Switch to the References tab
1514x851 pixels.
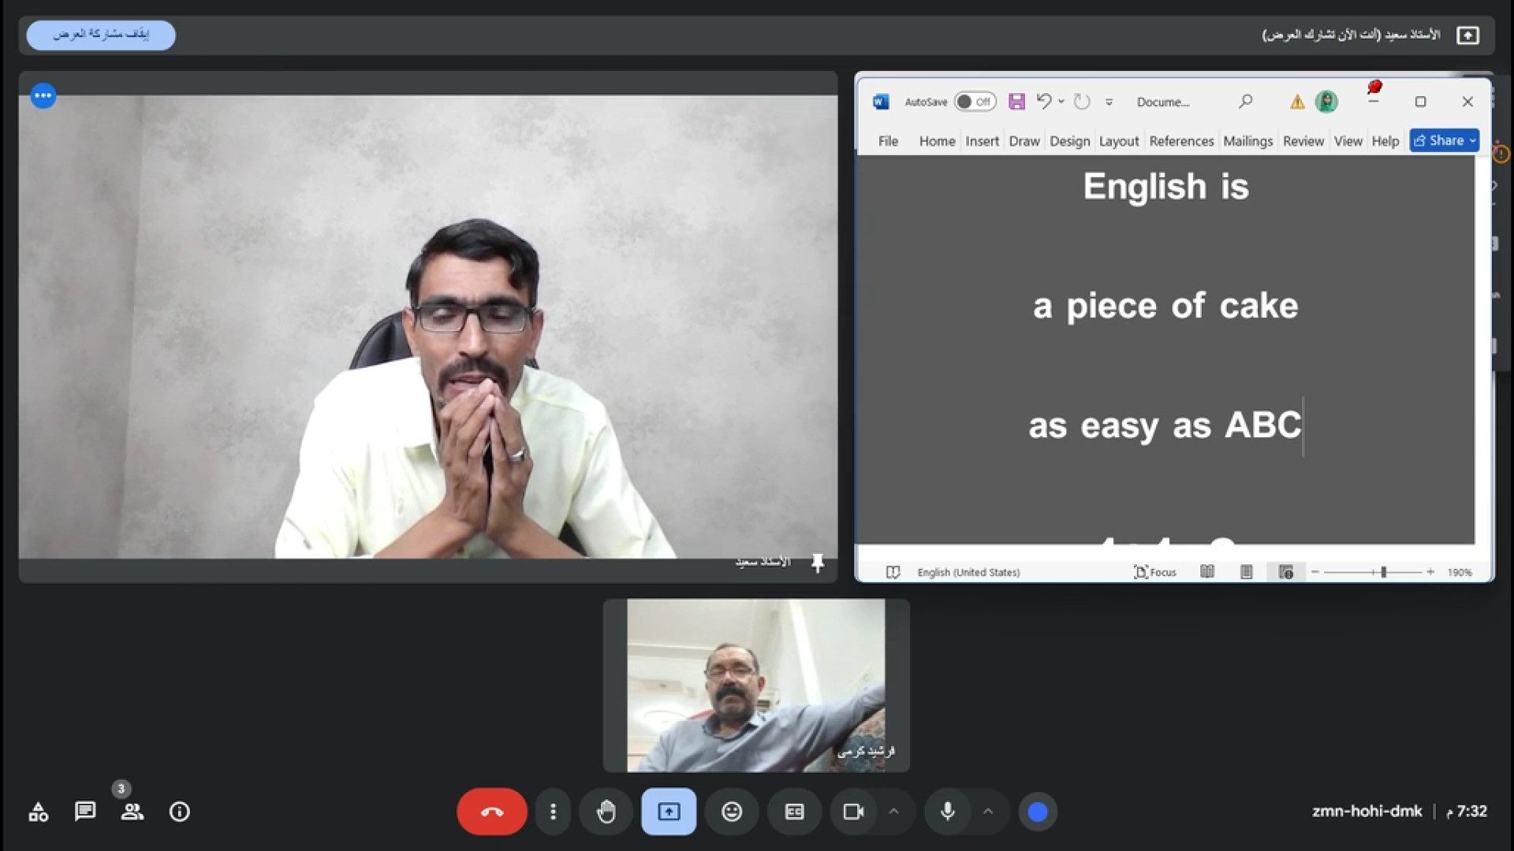1181,141
